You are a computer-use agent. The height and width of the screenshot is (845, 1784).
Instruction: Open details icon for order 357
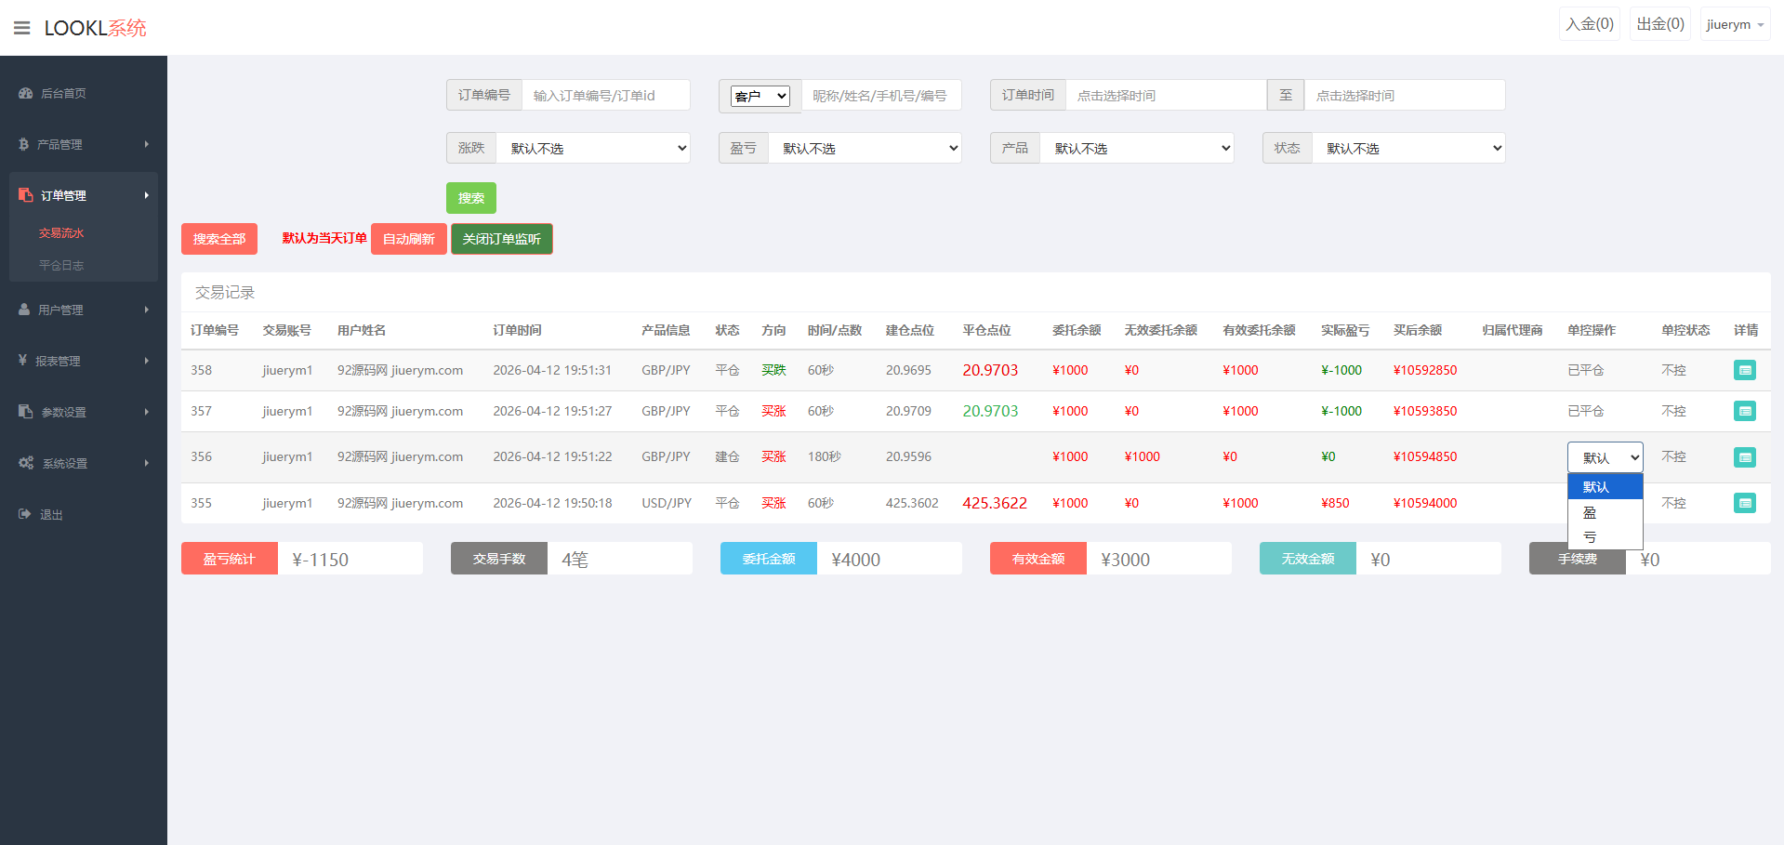click(1744, 411)
